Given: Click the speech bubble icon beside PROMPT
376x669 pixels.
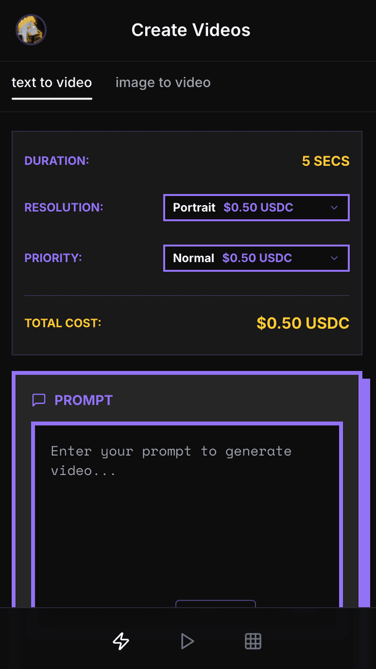Looking at the screenshot, I should [39, 400].
